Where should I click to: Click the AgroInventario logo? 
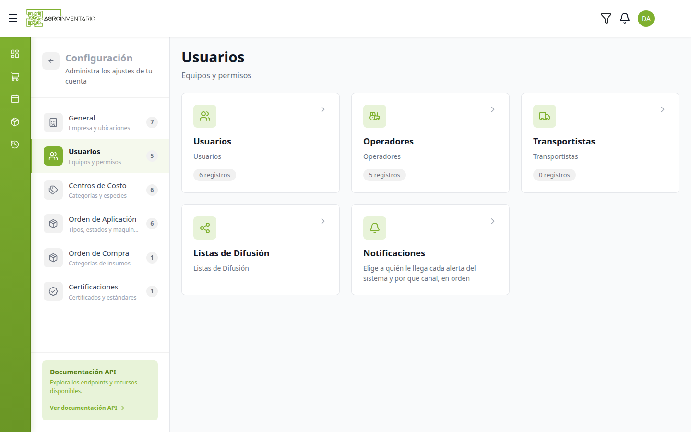[x=61, y=18]
